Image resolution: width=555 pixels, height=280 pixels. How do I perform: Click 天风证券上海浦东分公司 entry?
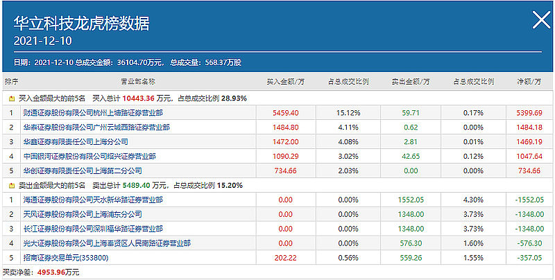[x=83, y=214]
